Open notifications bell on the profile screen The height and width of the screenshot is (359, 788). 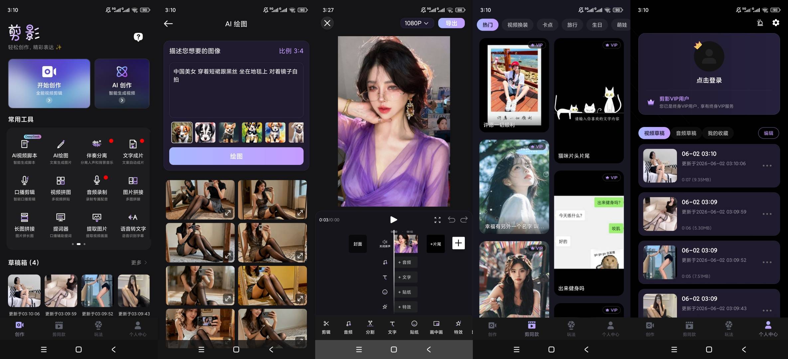(760, 23)
